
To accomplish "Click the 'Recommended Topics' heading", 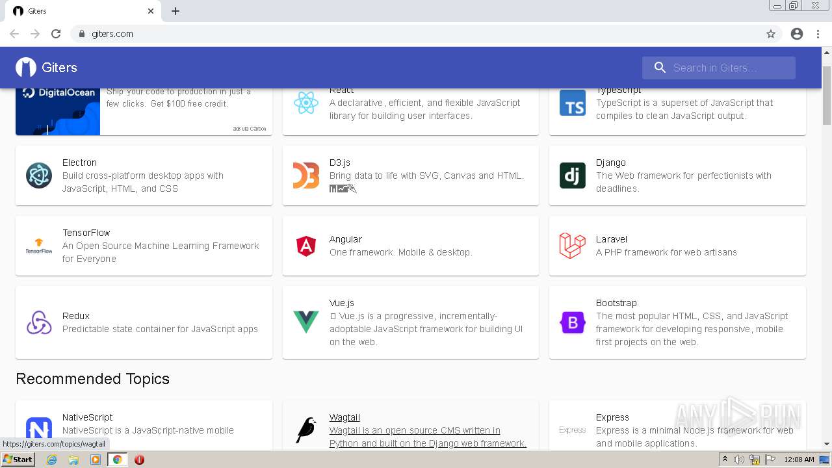I will (92, 379).
